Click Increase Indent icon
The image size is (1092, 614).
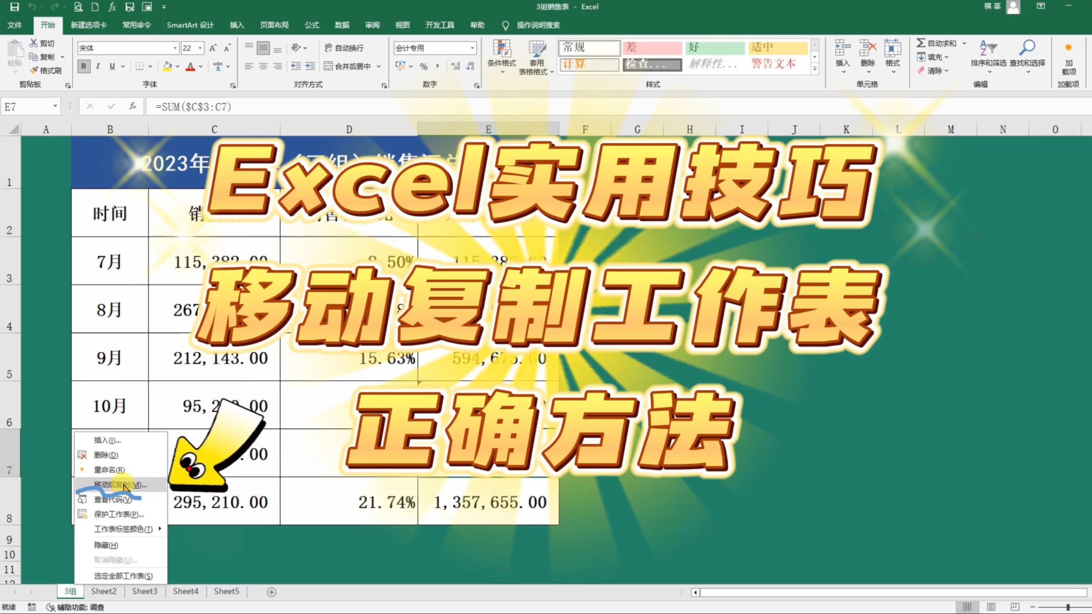point(310,66)
